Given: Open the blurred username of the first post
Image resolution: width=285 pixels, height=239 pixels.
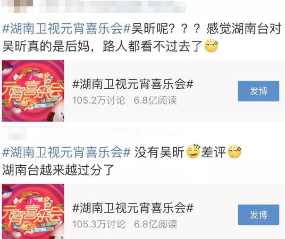Looking at the screenshot, I should [113, 6].
